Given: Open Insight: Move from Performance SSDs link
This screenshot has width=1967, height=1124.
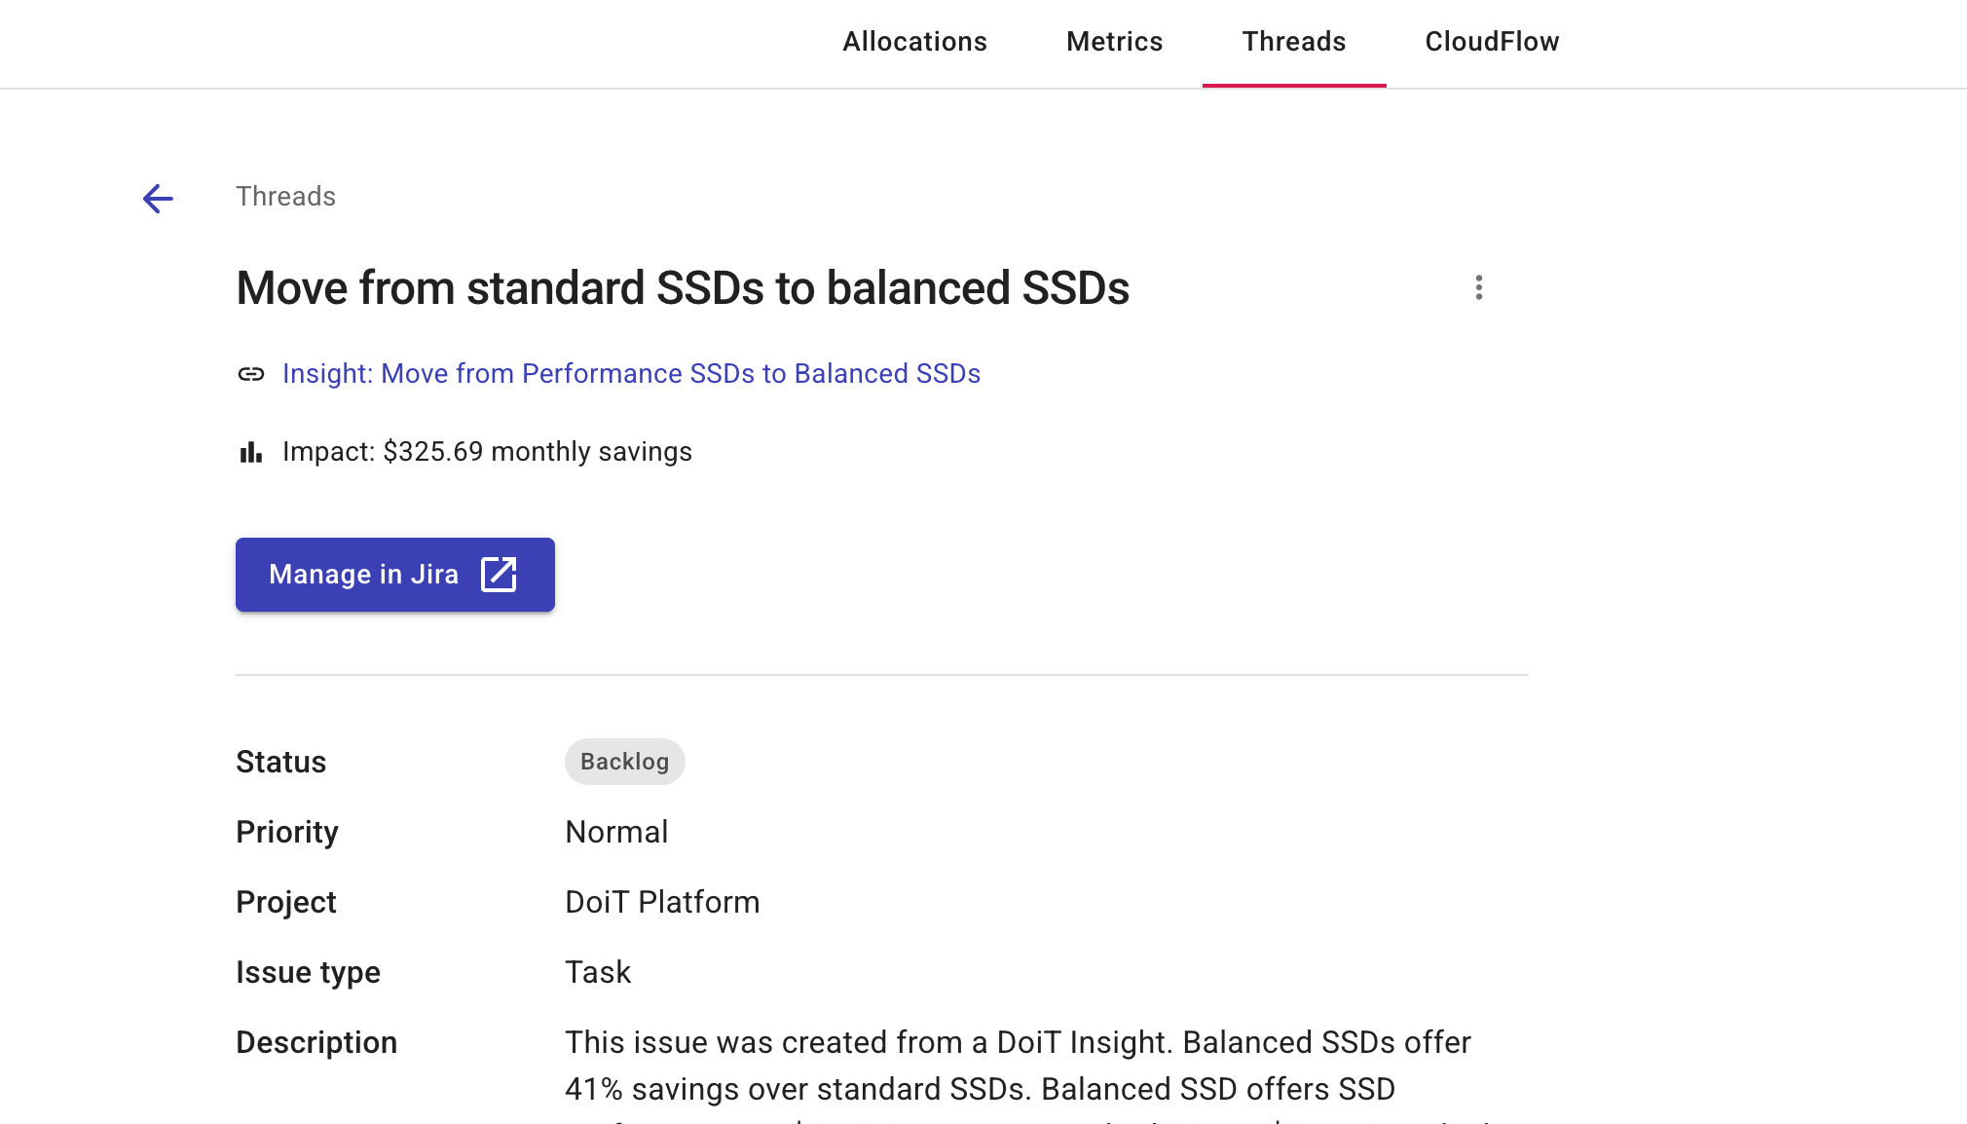Looking at the screenshot, I should pyautogui.click(x=631, y=374).
